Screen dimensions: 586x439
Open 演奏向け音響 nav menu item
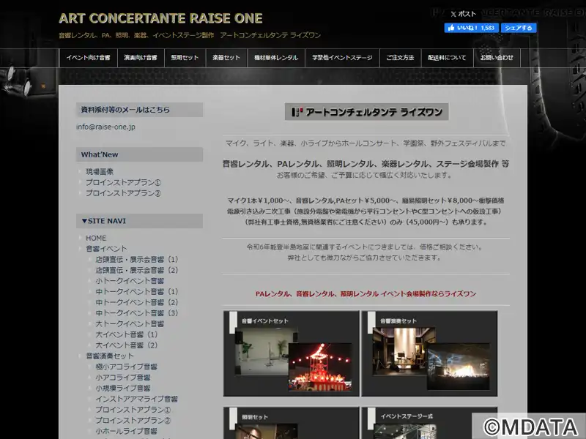pos(141,58)
